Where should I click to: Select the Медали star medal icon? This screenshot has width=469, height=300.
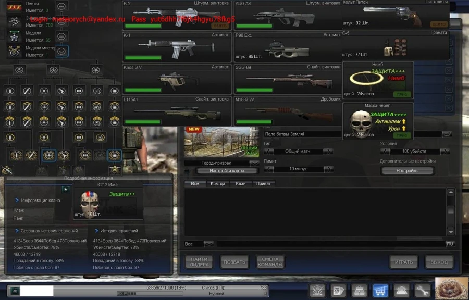tap(15, 36)
